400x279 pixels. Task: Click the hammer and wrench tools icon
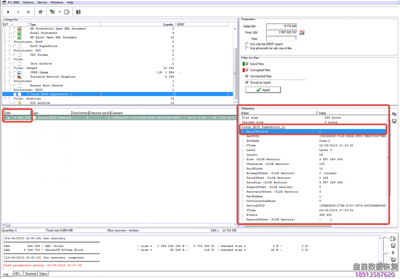40,12
